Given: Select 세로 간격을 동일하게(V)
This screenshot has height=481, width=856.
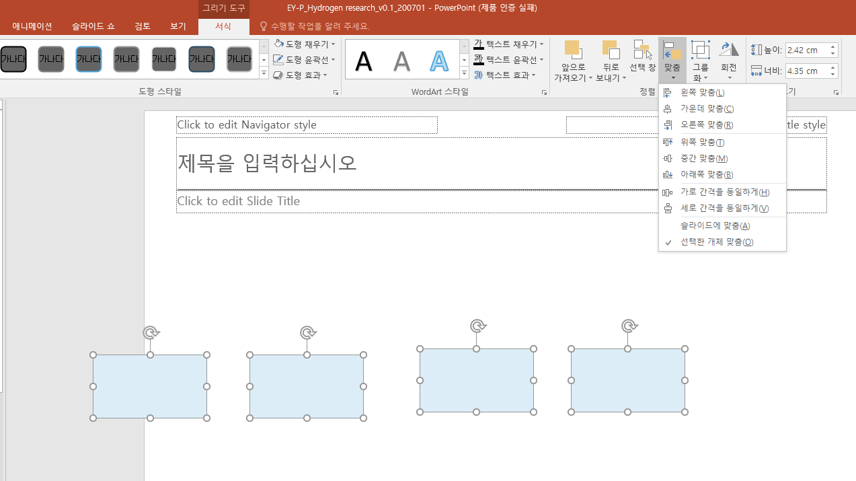Looking at the screenshot, I should coord(722,209).
